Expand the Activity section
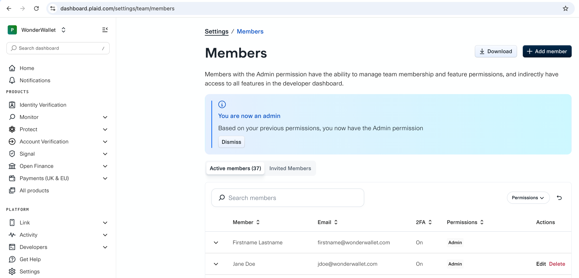 point(105,235)
